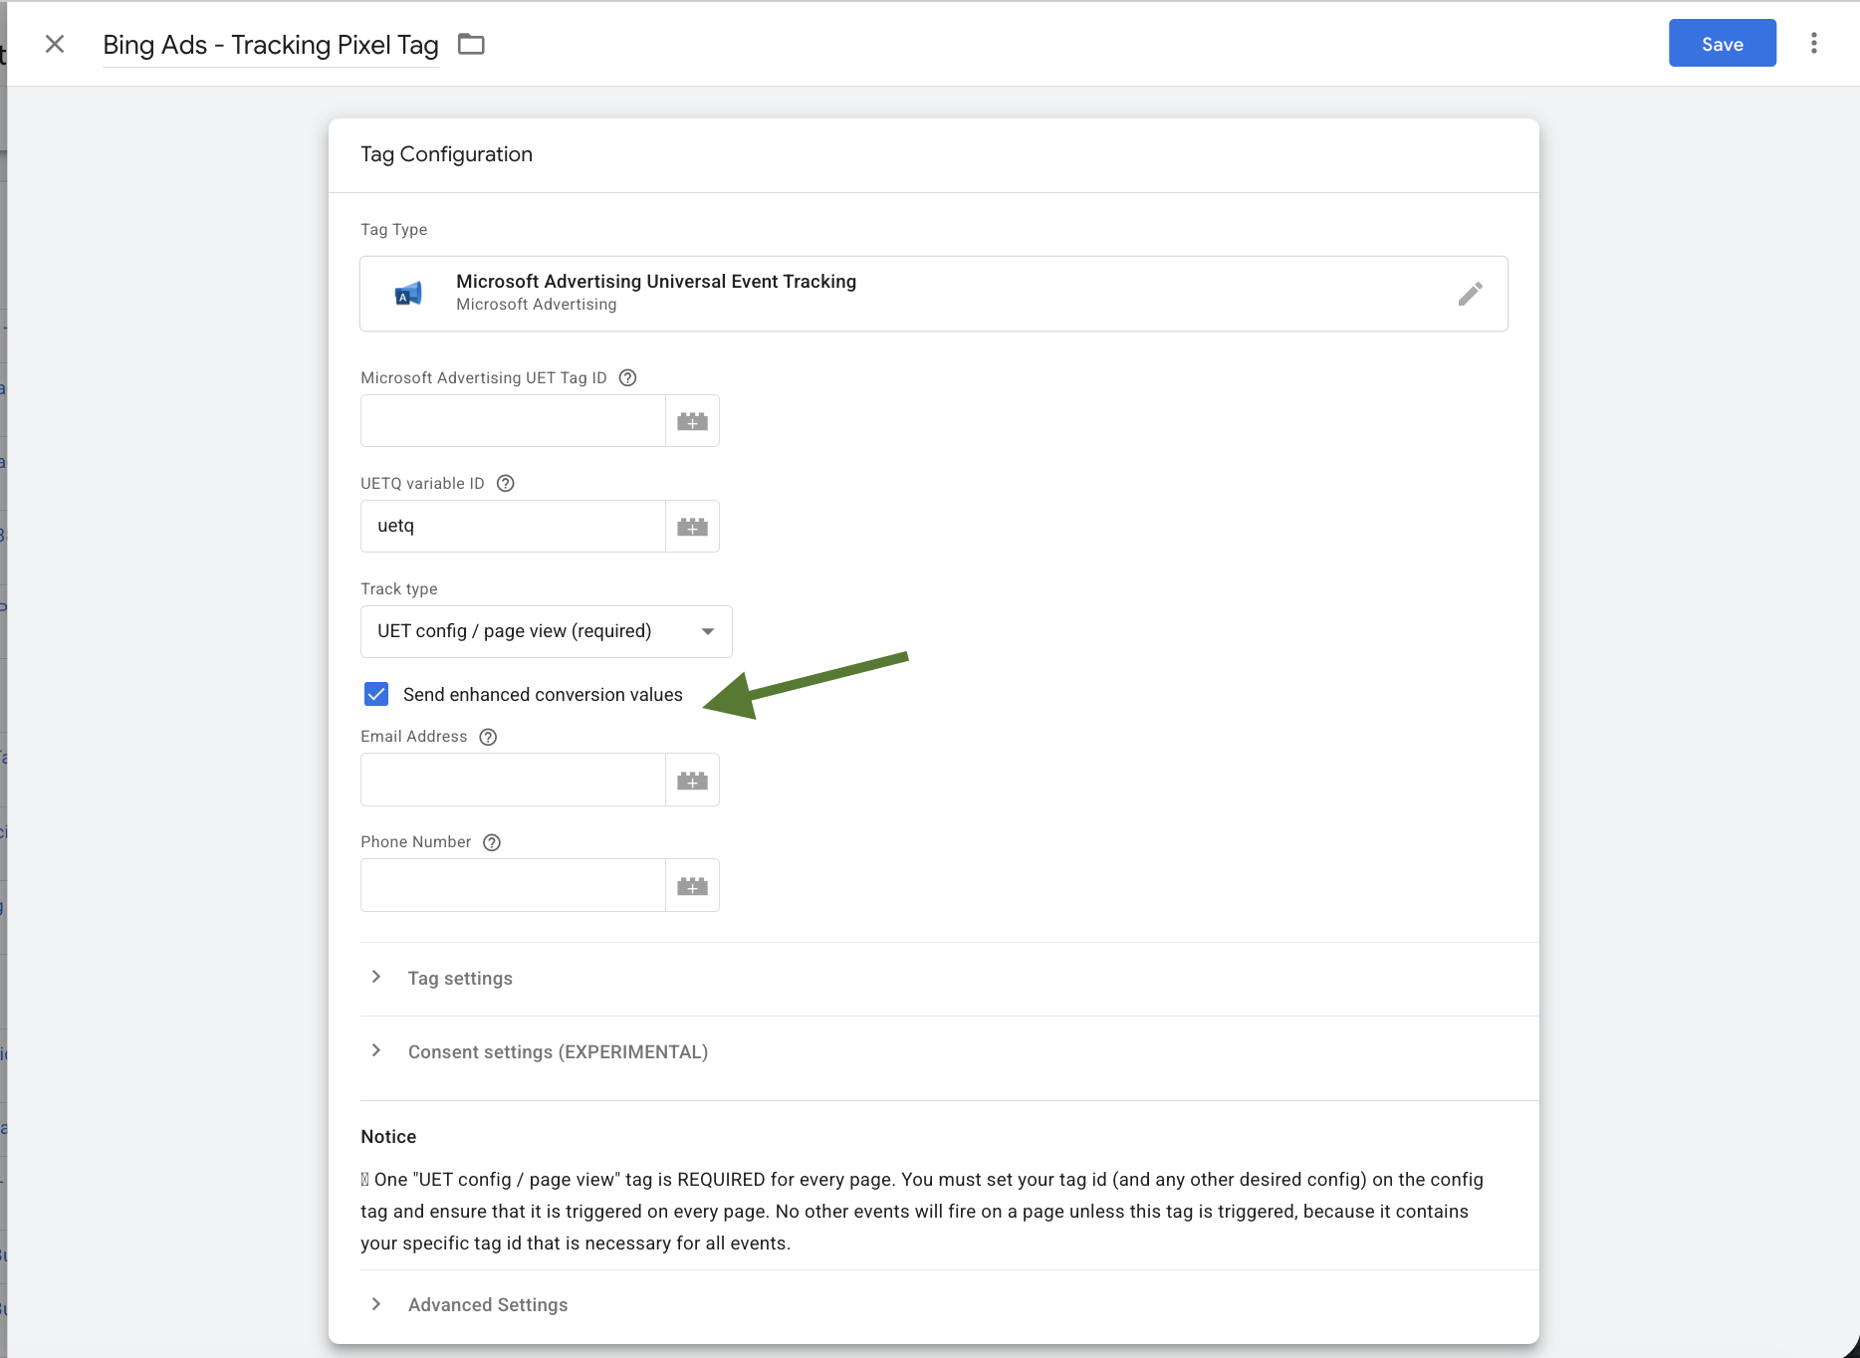Click the Track type label
The image size is (1860, 1358).
coord(398,589)
